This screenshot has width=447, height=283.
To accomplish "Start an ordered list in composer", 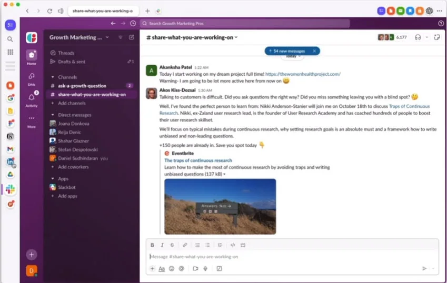I will [x=197, y=245].
